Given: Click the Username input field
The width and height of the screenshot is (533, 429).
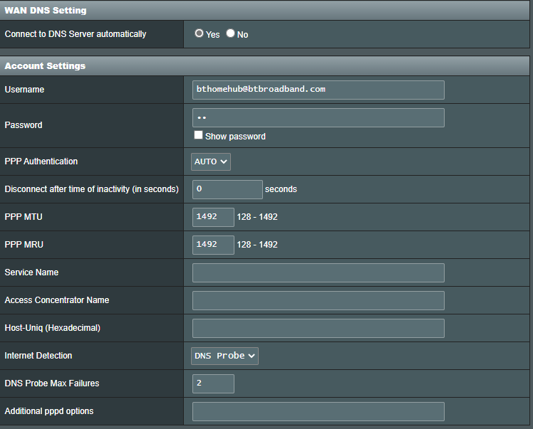Looking at the screenshot, I should click(x=318, y=90).
